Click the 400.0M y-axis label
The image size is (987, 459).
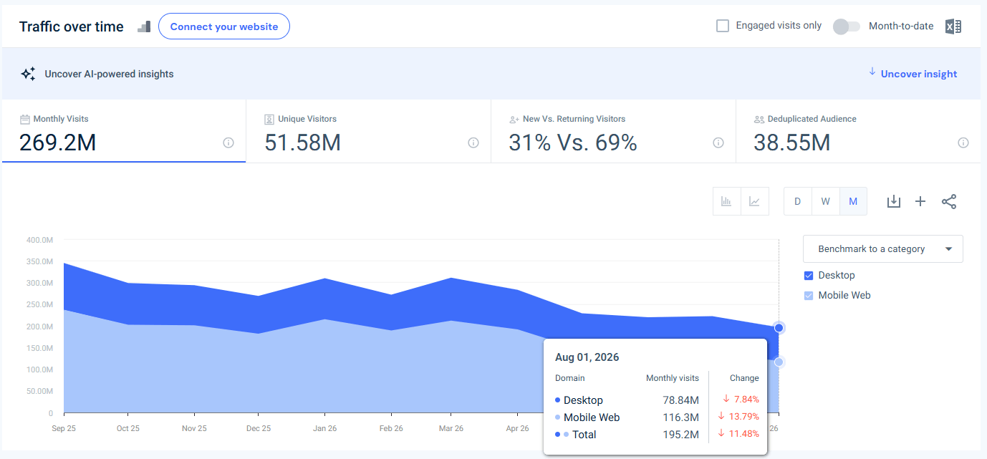click(x=40, y=240)
